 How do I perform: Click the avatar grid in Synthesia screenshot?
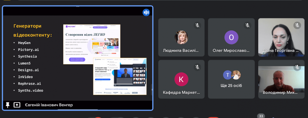139,75
